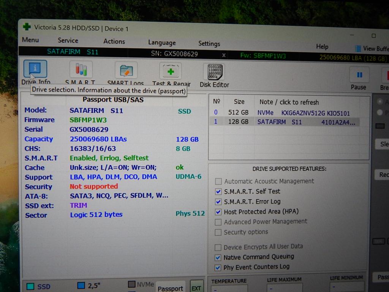Toggle Advanced Power Management checkbox
This screenshot has width=389, height=292.
click(218, 222)
